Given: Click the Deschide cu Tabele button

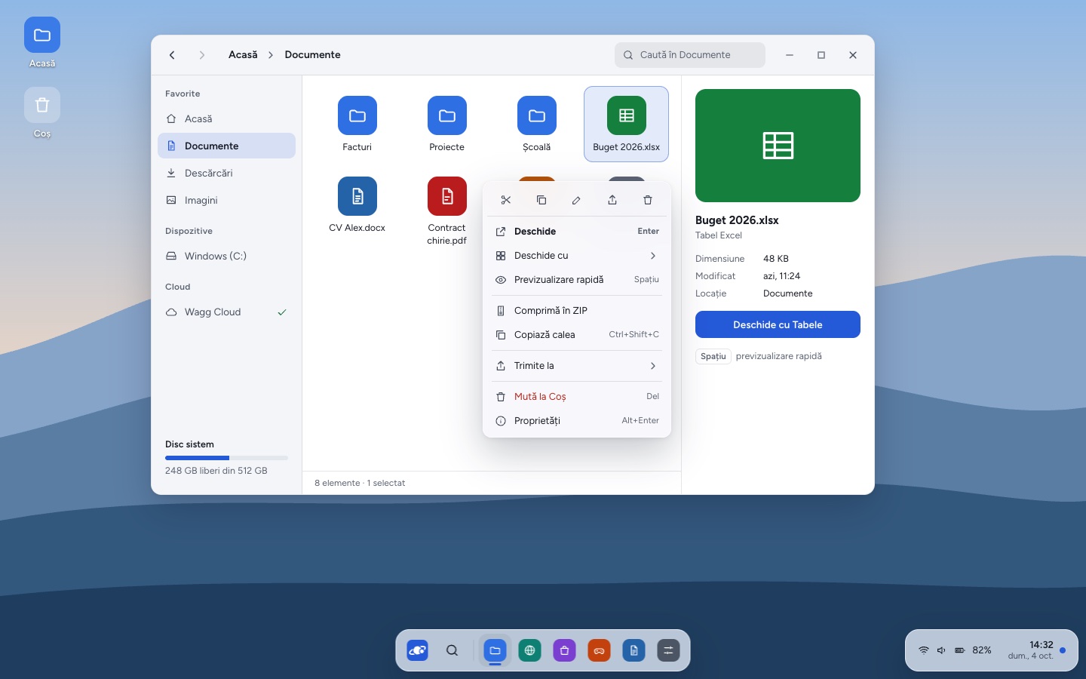Looking at the screenshot, I should [778, 324].
